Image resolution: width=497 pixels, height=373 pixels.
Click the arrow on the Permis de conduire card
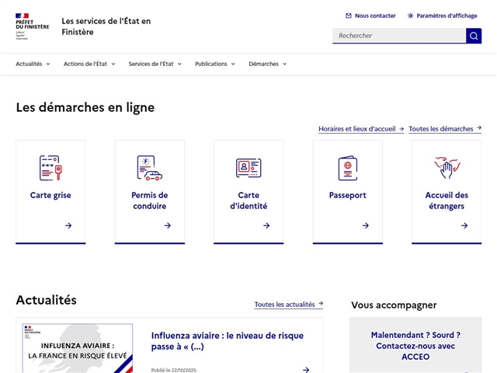(x=168, y=225)
